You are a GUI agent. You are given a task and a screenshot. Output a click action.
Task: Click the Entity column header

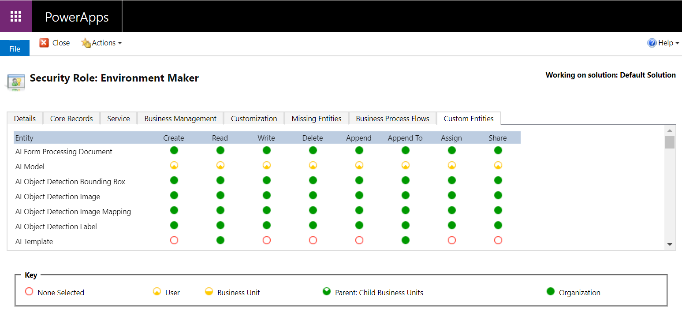(24, 138)
